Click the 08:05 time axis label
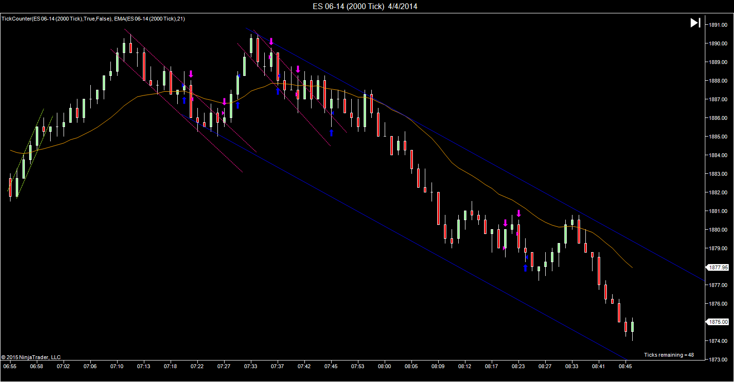Image resolution: width=734 pixels, height=382 pixels. pyautogui.click(x=411, y=367)
